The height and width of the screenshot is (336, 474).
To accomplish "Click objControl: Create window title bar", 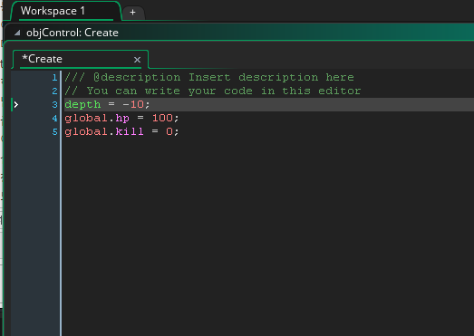I will click(x=239, y=33).
